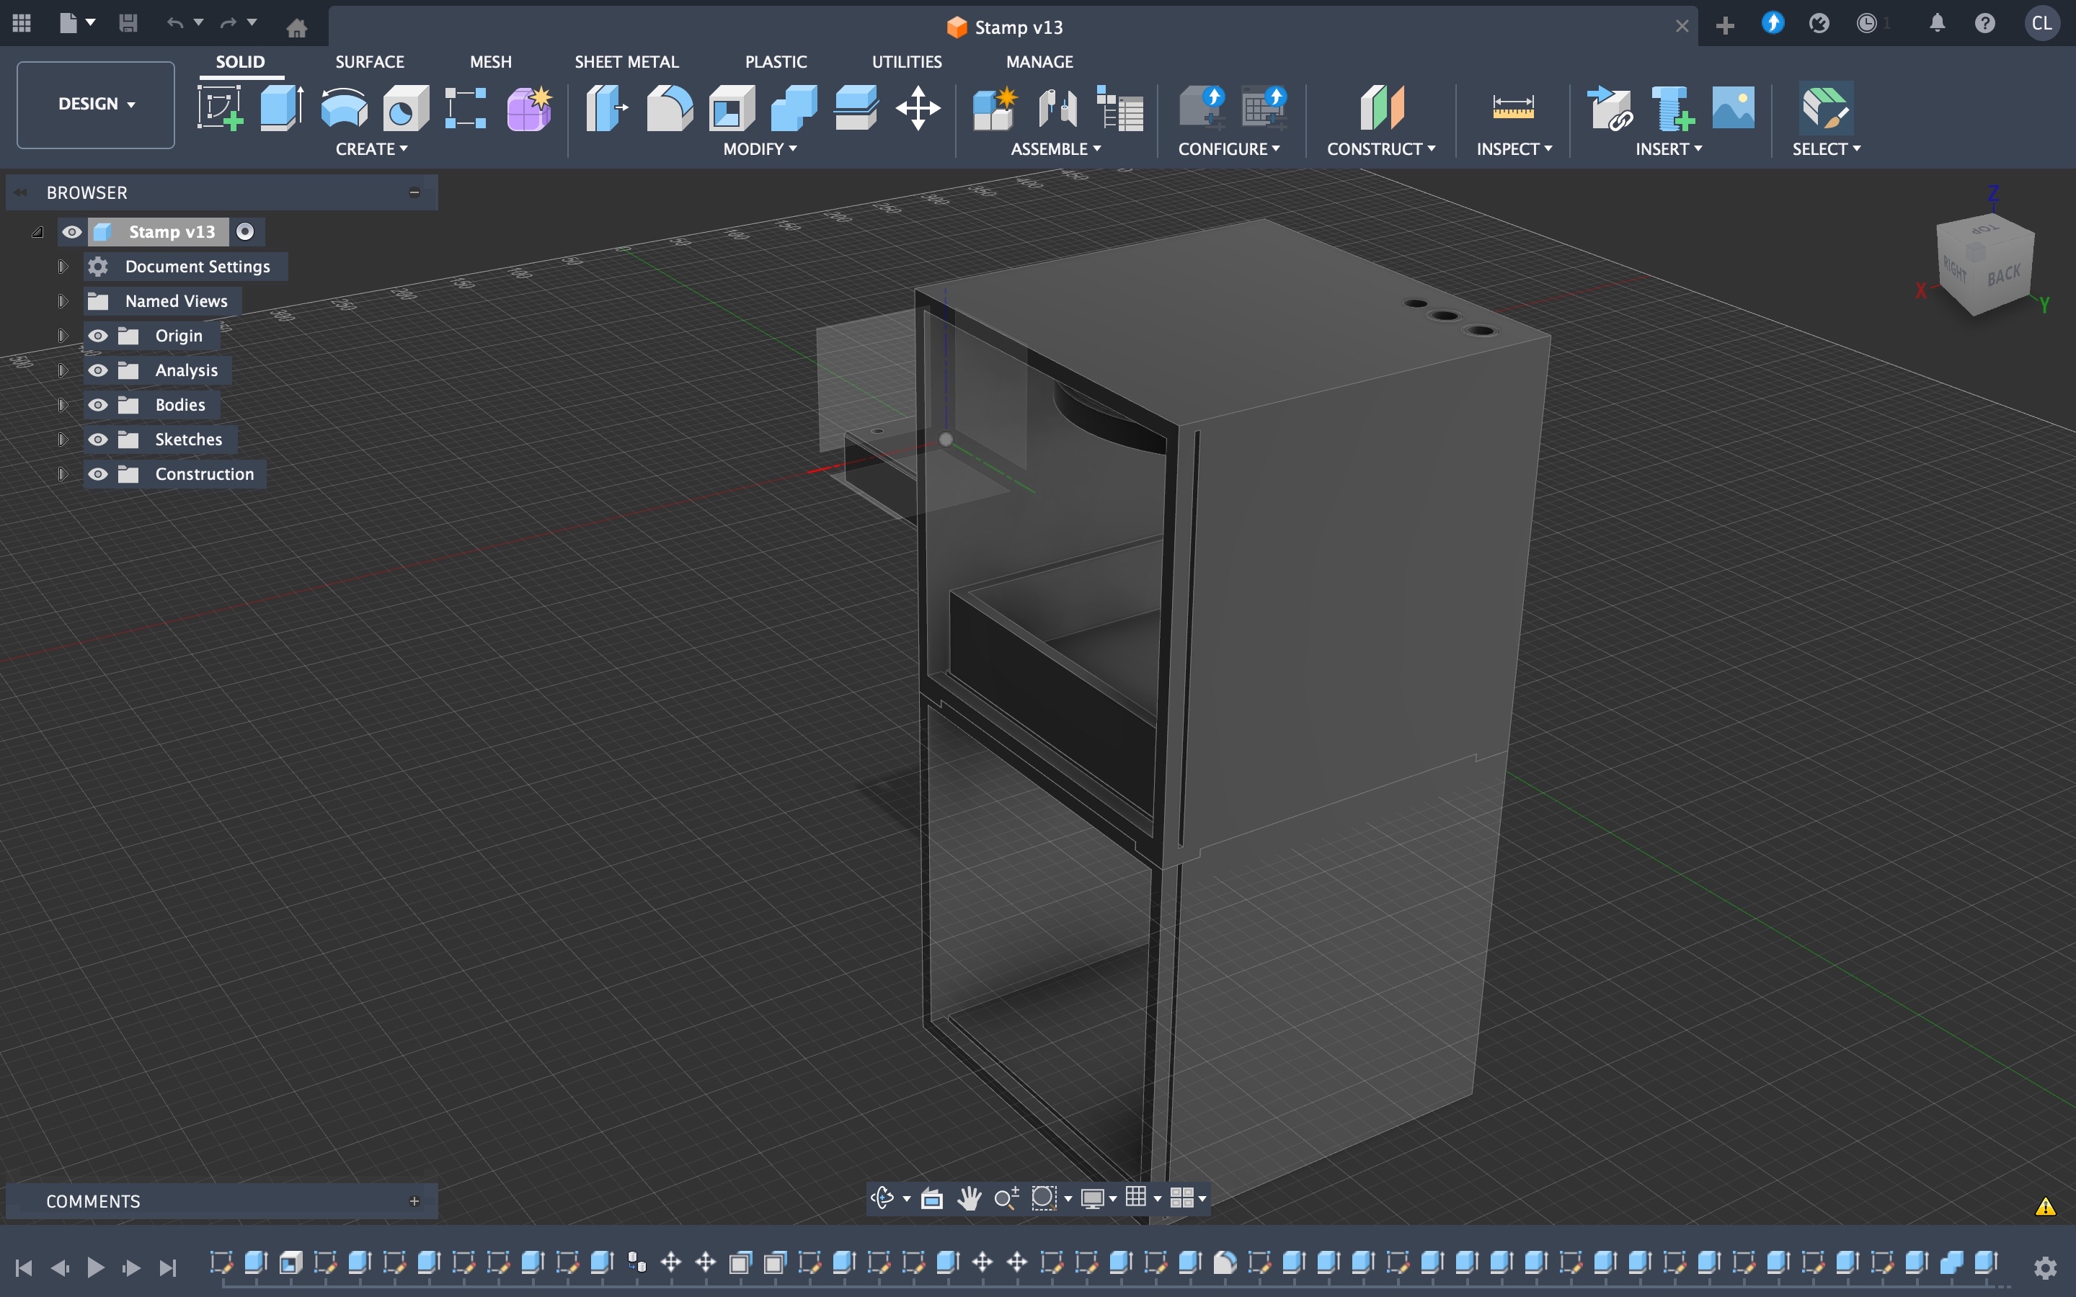Select the Shell tool
2076x1297 pixels.
pyautogui.click(x=732, y=108)
